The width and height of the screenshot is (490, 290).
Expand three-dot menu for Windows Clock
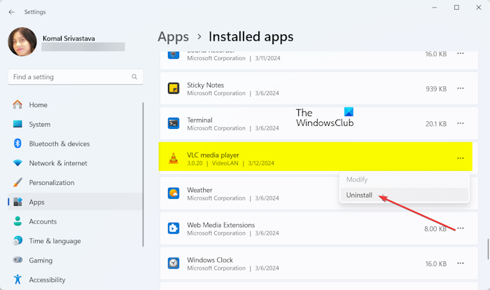pyautogui.click(x=460, y=263)
